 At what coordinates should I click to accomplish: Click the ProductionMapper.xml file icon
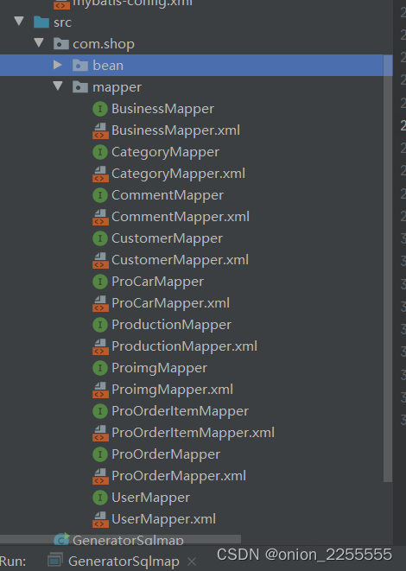100,346
